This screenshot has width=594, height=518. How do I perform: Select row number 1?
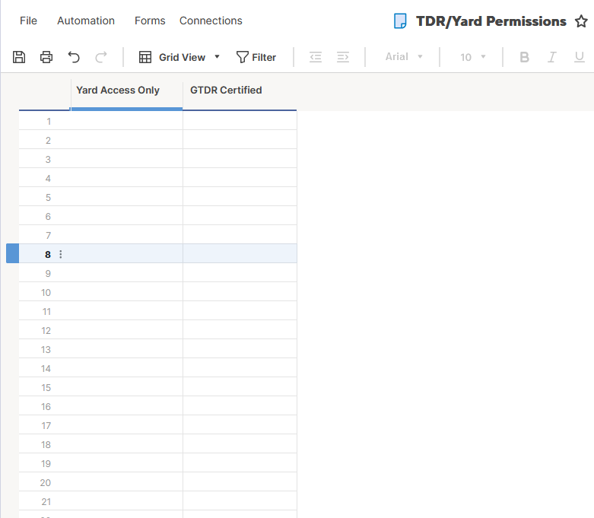tap(49, 121)
